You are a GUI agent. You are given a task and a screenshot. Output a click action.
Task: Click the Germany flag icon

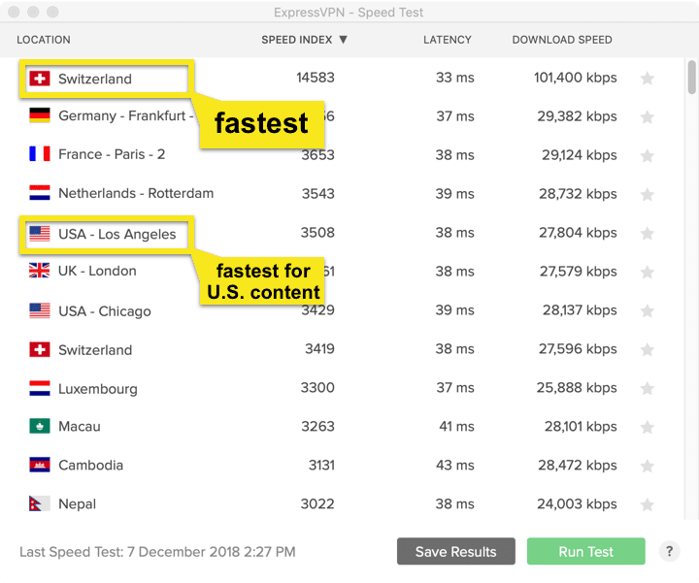click(39, 115)
